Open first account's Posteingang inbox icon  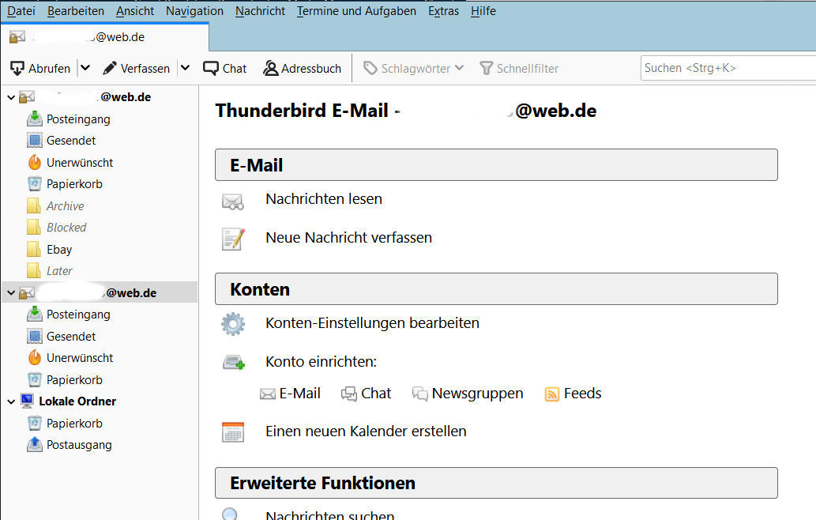34,119
